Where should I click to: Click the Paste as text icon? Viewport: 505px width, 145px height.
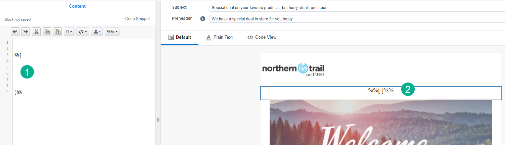click(57, 32)
